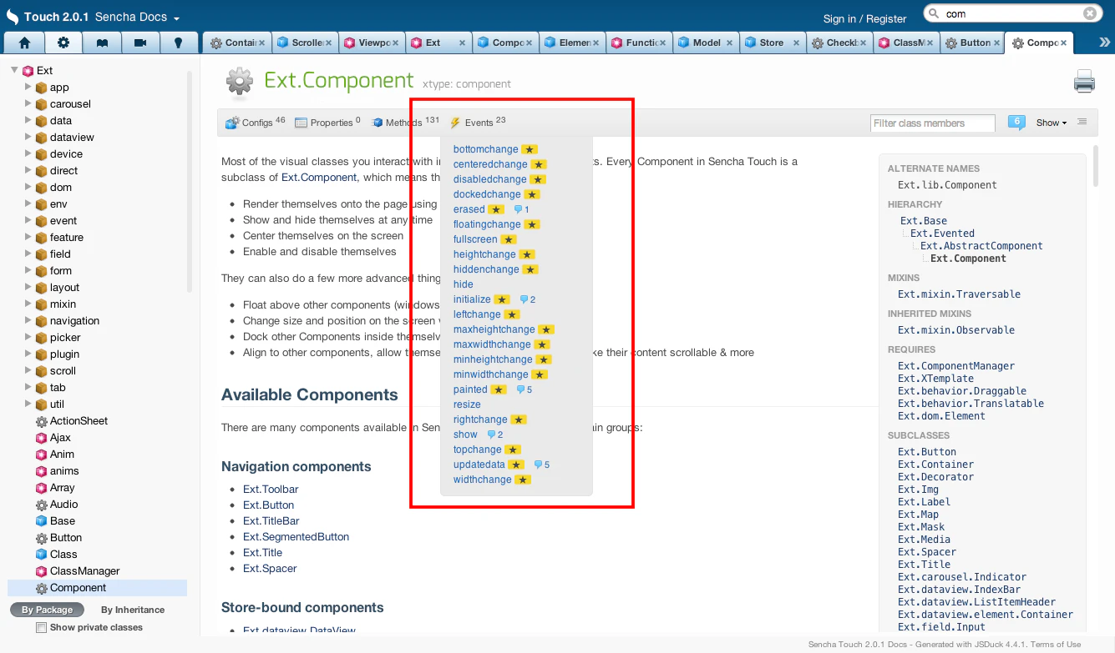Screen dimensions: 1115x653
Task: Open the Videos tab with camera icon
Action: click(x=140, y=43)
